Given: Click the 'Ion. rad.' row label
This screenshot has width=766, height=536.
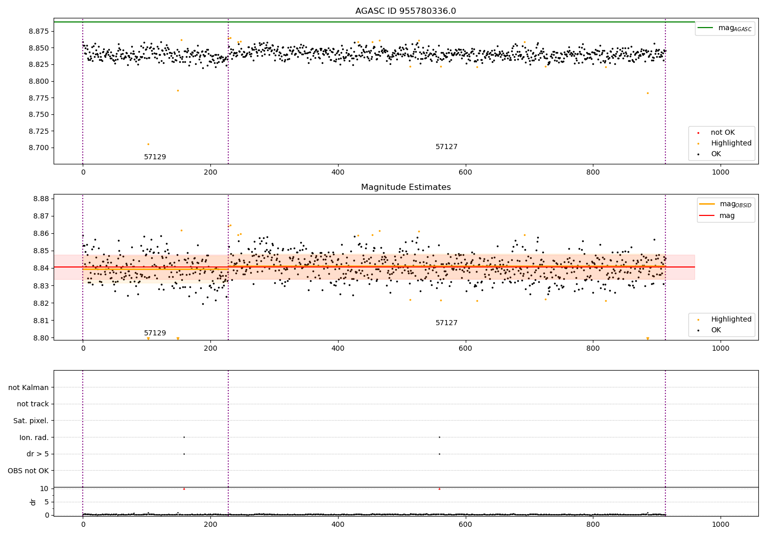Looking at the screenshot, I should pos(34,437).
